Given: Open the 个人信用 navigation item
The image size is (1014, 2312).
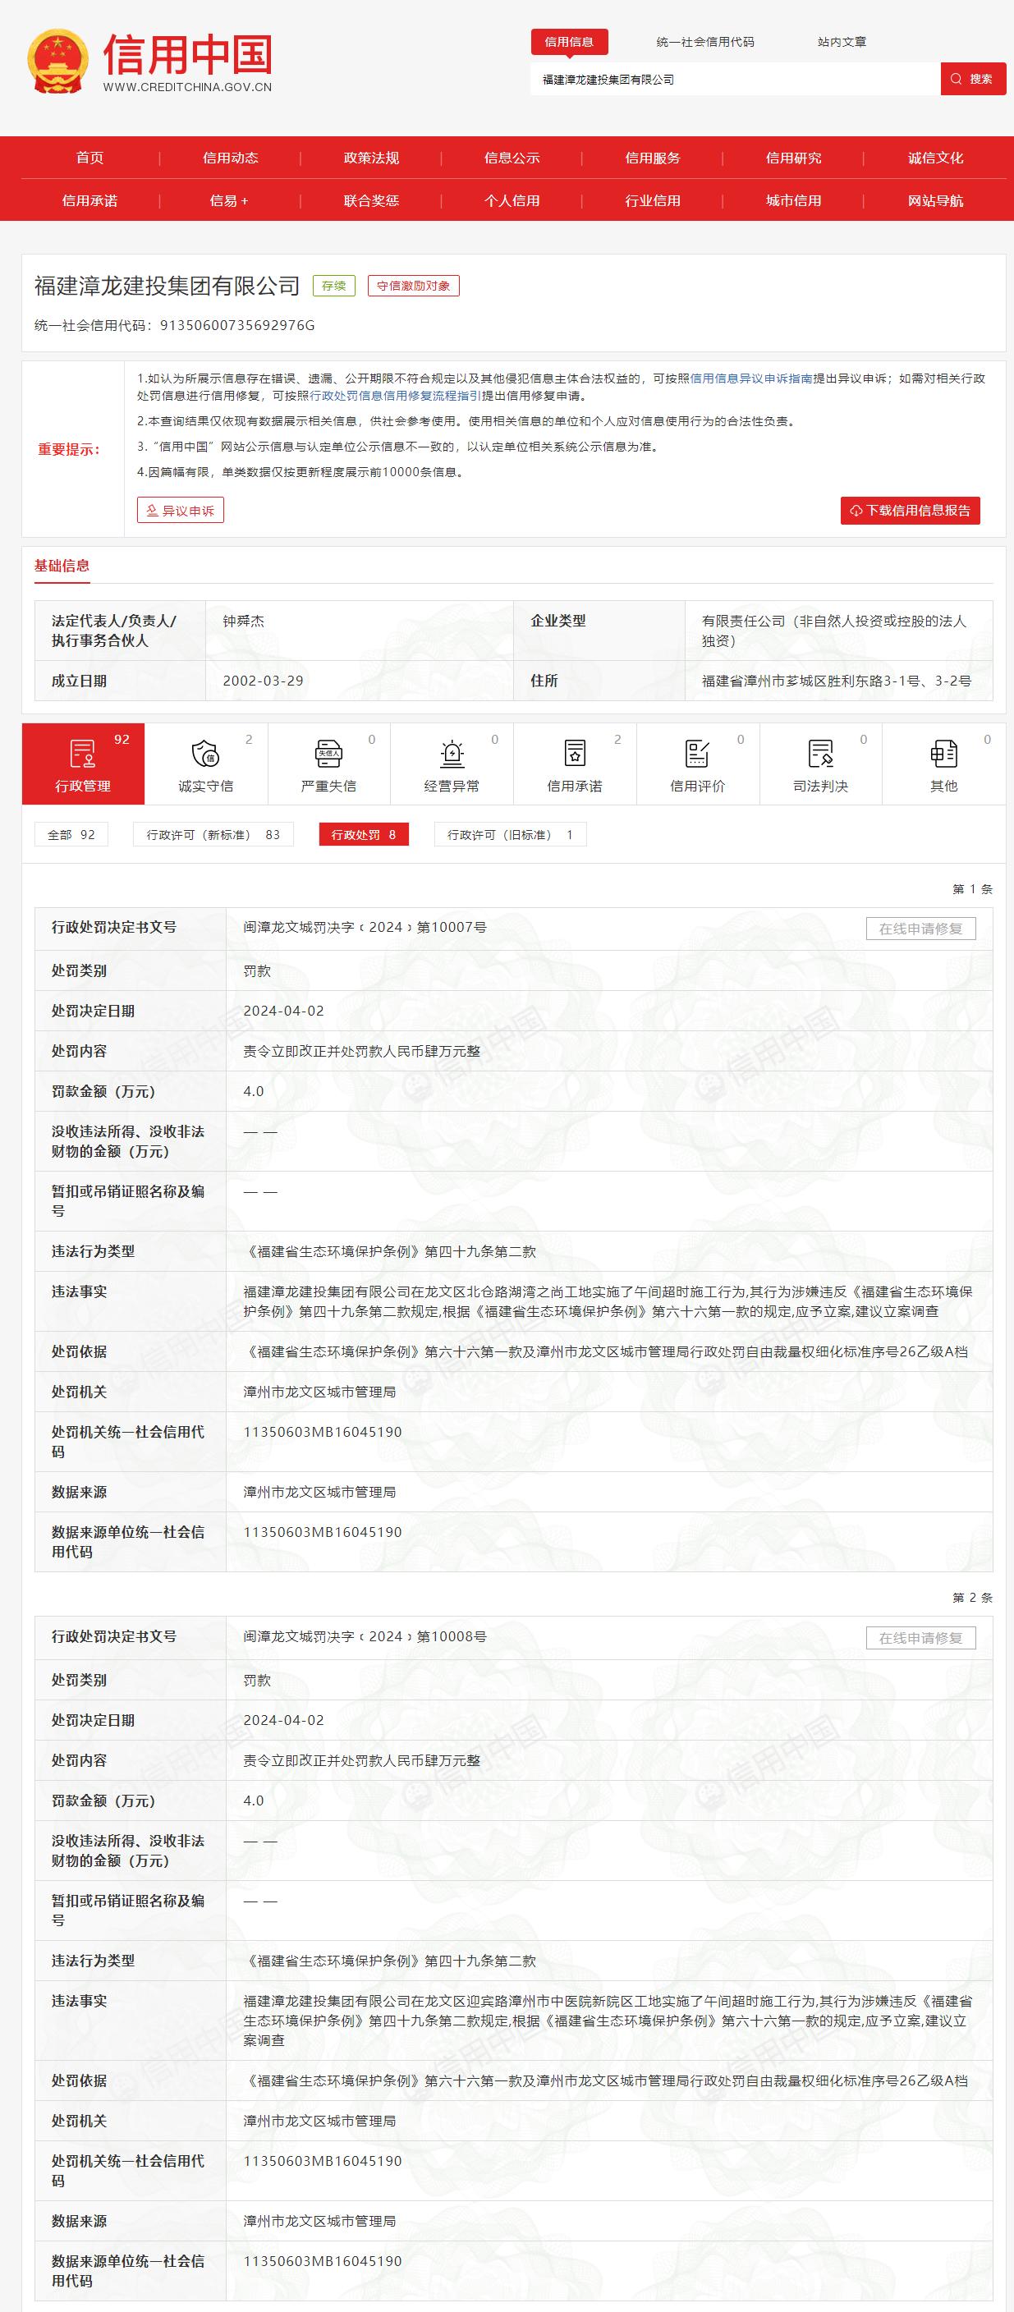Looking at the screenshot, I should point(512,200).
